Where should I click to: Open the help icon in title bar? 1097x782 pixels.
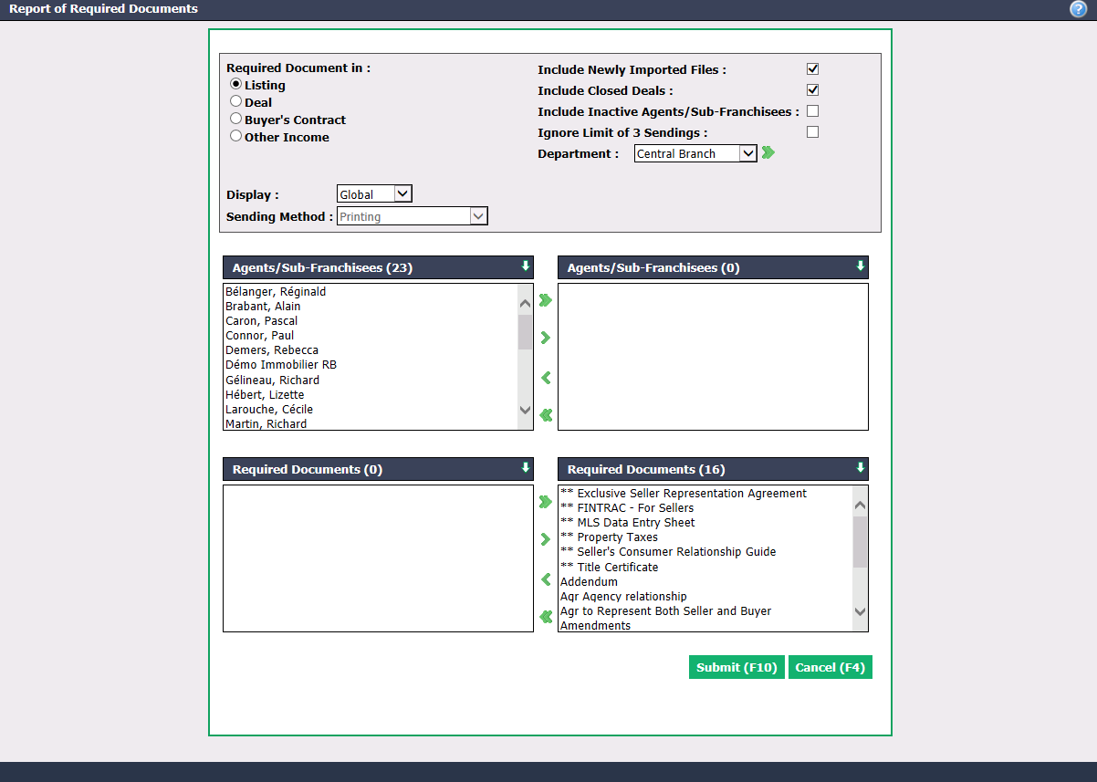1078,9
